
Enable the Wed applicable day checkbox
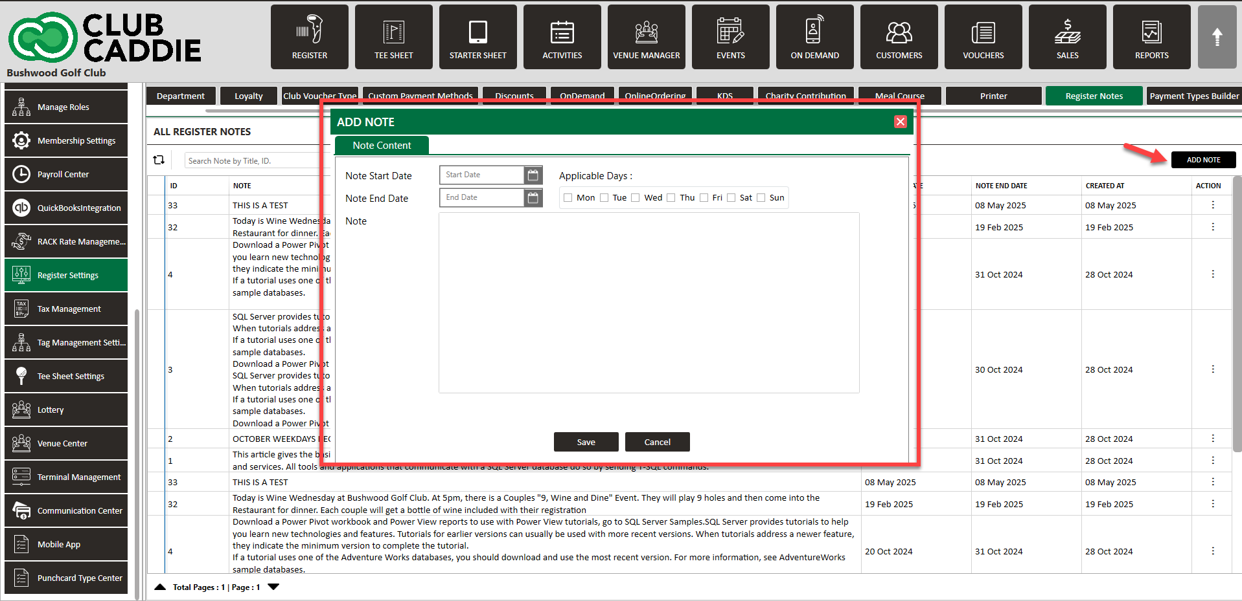tap(636, 198)
